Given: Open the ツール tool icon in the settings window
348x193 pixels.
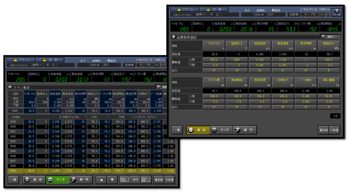Looking at the screenshot, I should 337,12.
